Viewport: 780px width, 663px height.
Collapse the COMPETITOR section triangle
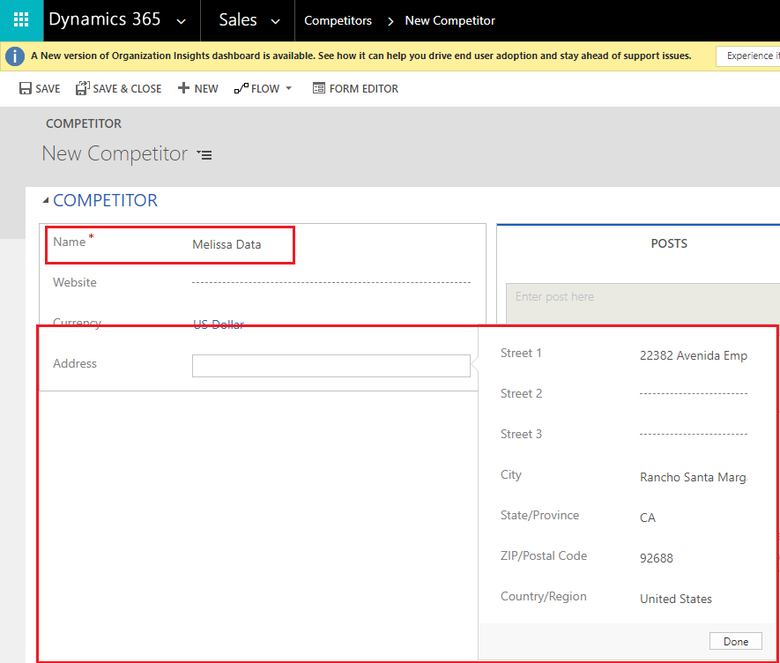coord(46,200)
